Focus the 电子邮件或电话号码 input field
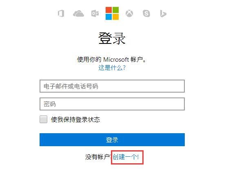 point(112,86)
